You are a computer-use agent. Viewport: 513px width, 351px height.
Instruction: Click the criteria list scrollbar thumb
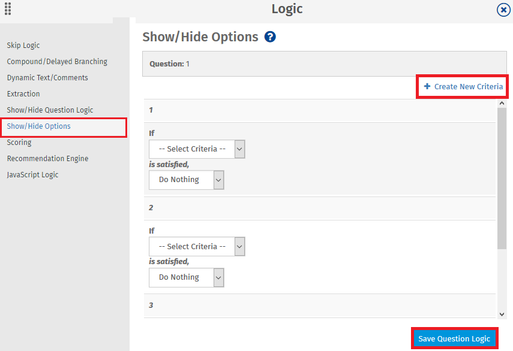pos(502,178)
